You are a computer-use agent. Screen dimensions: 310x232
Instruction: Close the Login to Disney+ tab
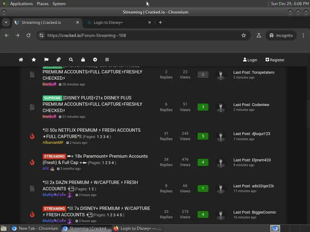pyautogui.click(x=150, y=22)
